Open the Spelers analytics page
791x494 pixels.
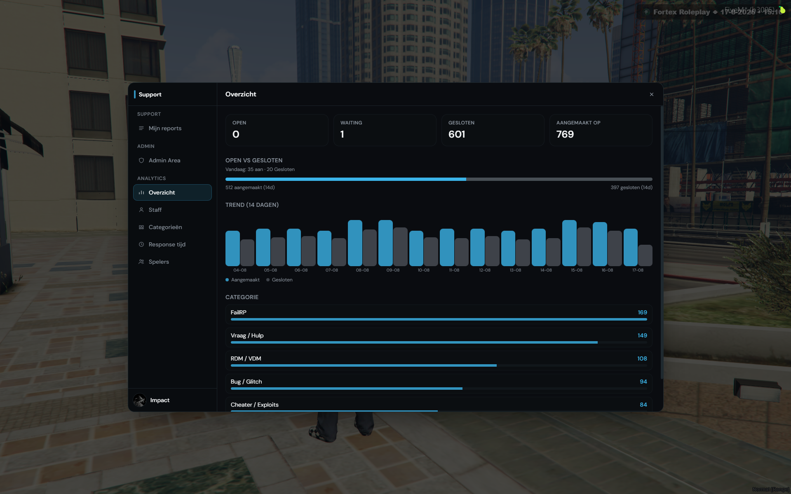(x=172, y=262)
